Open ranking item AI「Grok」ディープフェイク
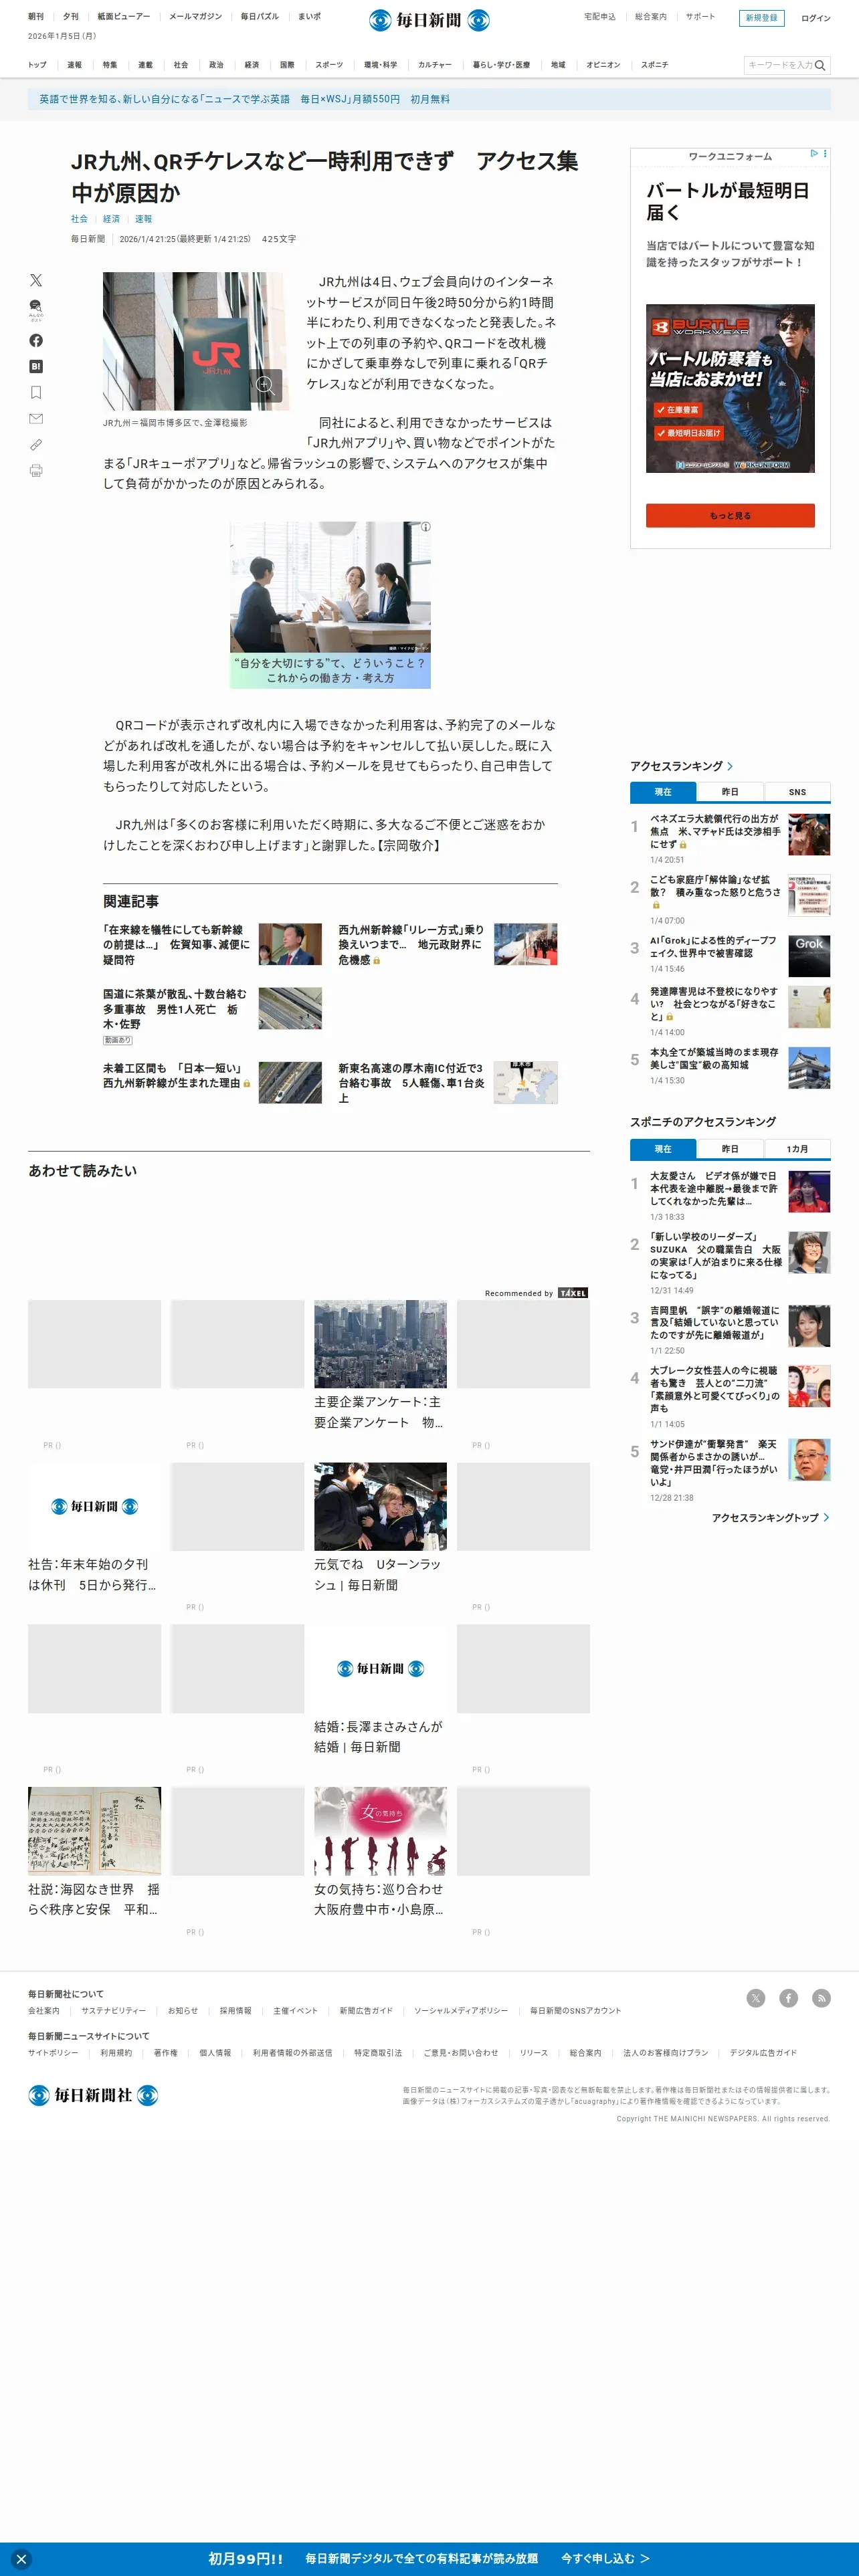This screenshot has height=2576, width=859. point(714,946)
